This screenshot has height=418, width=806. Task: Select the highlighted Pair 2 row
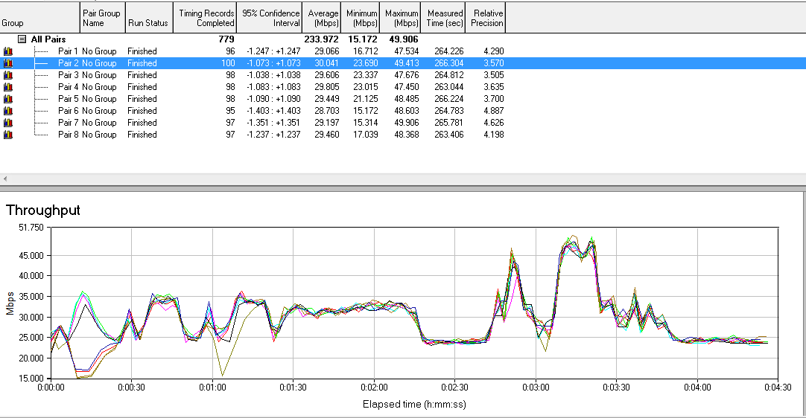coord(403,63)
